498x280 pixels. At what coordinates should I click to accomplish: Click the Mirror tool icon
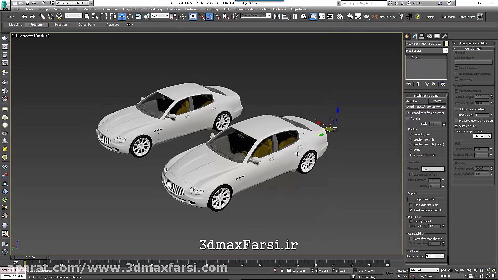click(x=277, y=17)
